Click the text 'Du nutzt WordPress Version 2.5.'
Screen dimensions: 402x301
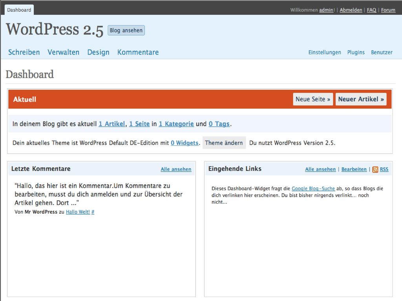[x=292, y=143]
